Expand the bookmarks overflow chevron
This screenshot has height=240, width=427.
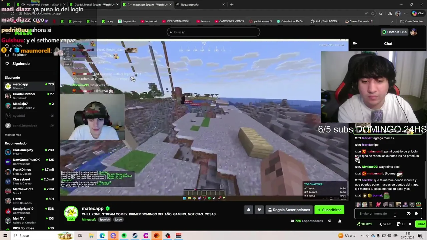[392, 21]
